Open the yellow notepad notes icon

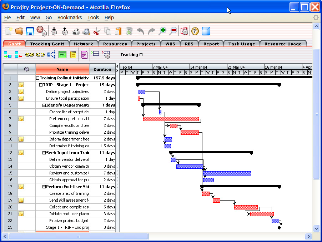click(73, 55)
